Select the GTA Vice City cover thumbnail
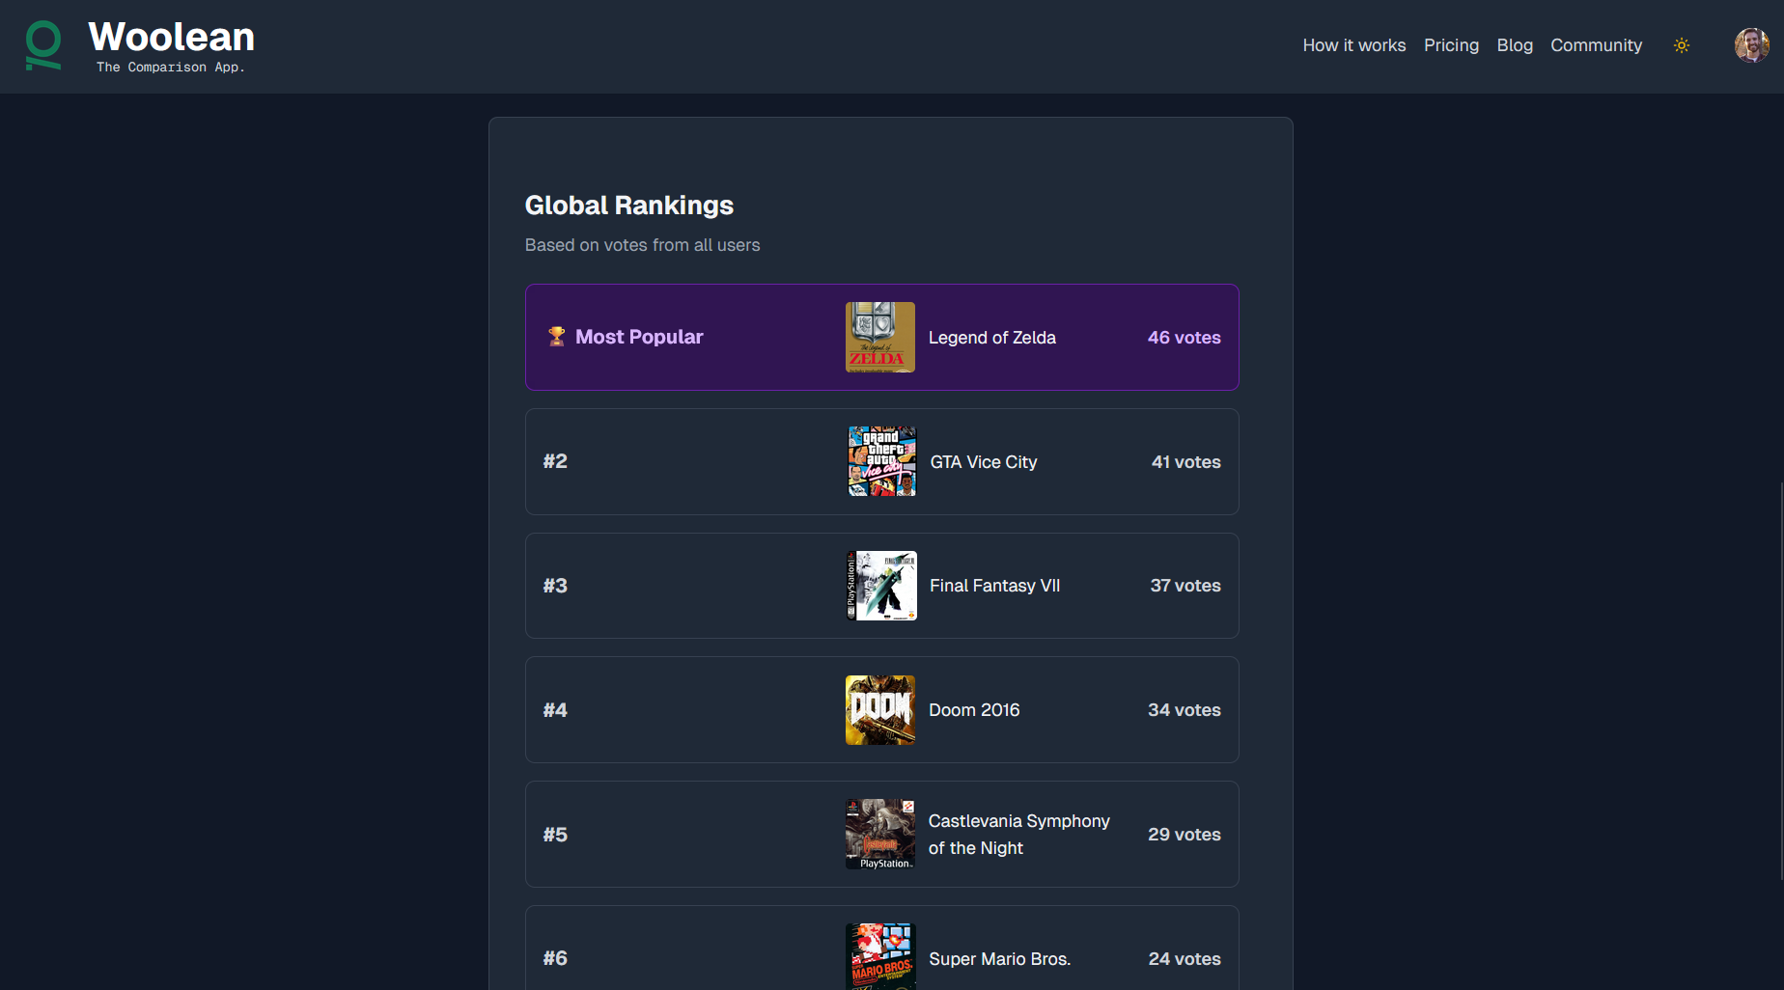Screen dimensions: 1784x990 point(881,461)
